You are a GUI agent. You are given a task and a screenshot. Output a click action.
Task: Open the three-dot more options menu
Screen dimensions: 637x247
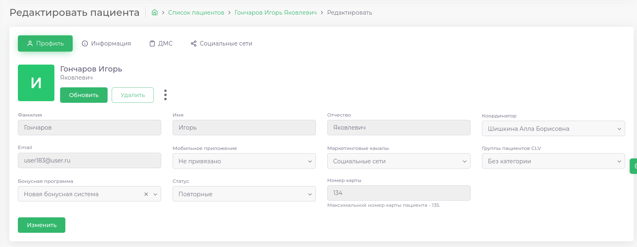click(x=165, y=95)
